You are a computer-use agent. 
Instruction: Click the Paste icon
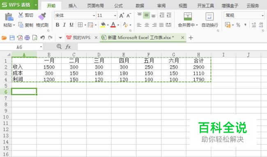coord(9,17)
